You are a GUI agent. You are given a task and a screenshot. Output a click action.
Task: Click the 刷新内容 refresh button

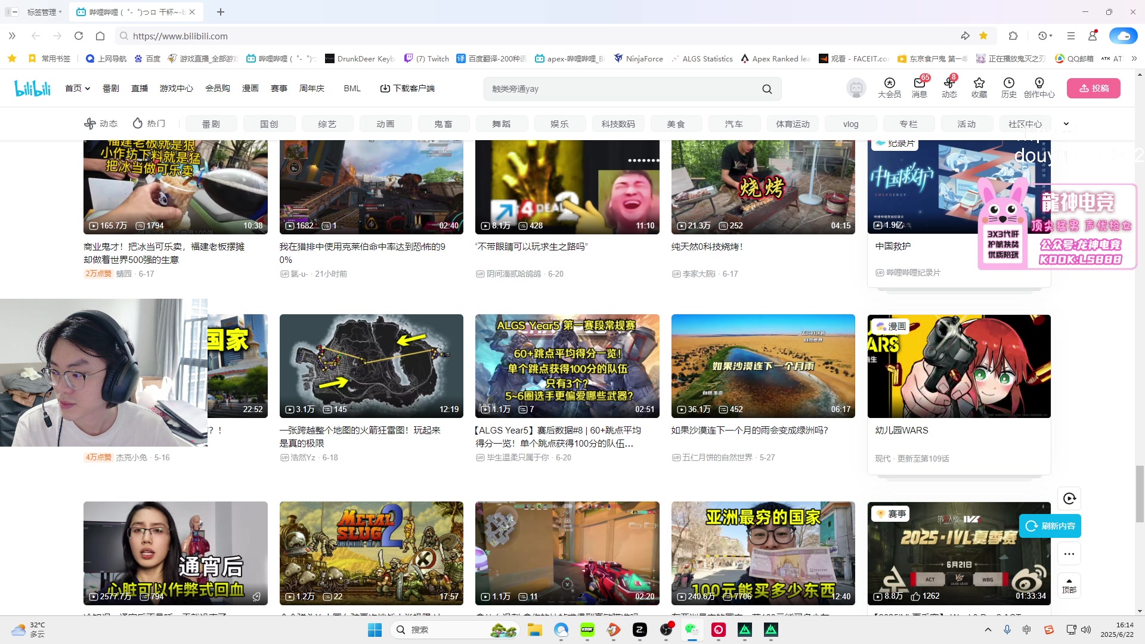[1050, 526]
